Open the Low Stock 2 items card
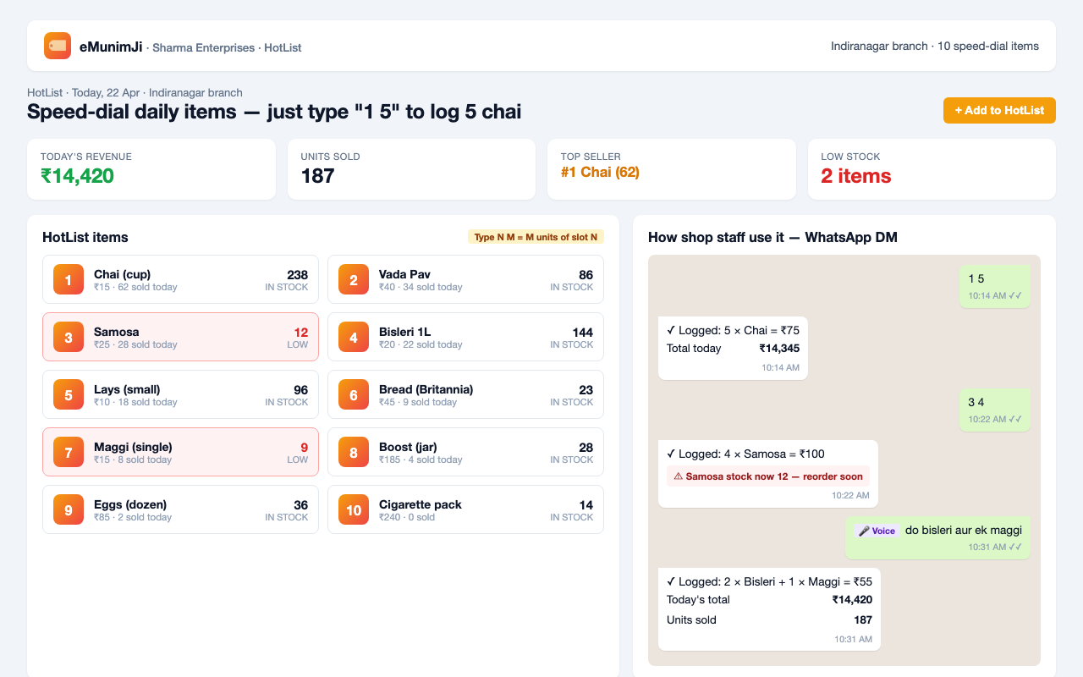The image size is (1083, 677). (932, 169)
